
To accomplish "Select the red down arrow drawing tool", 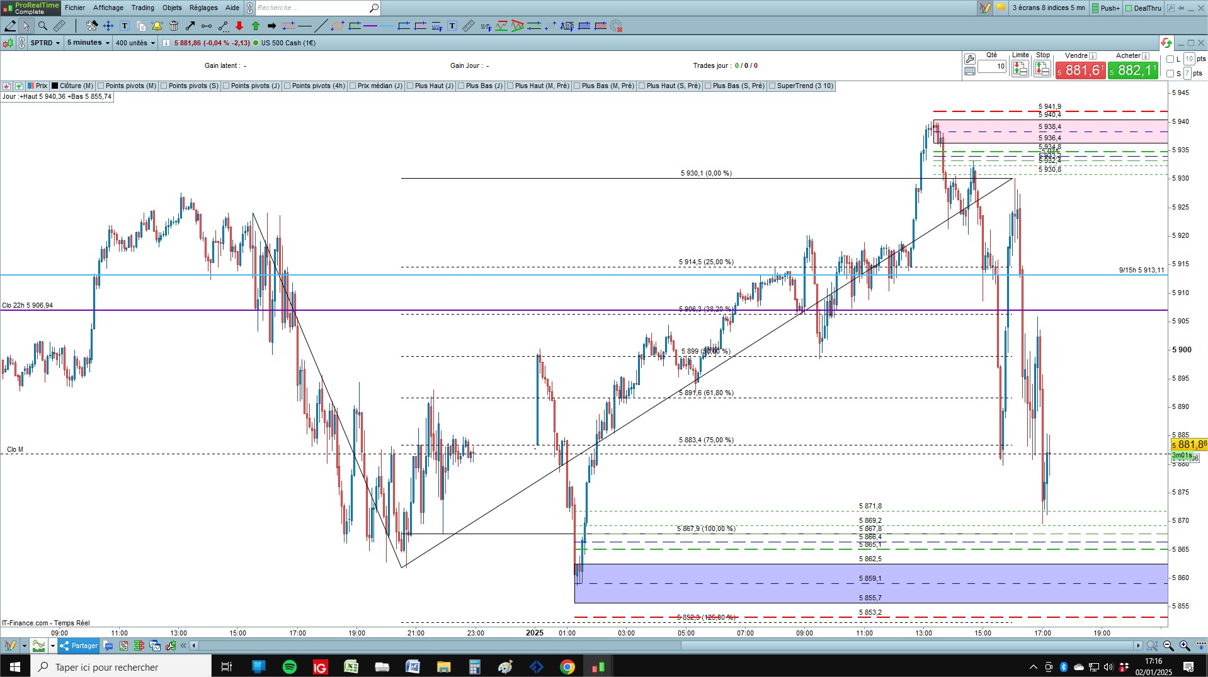I will (239, 26).
